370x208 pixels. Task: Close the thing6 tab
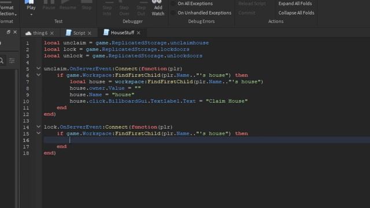pos(52,34)
